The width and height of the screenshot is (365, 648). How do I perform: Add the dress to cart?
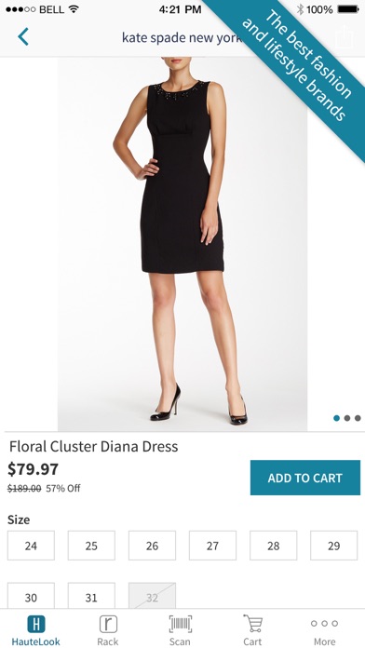coord(305,478)
